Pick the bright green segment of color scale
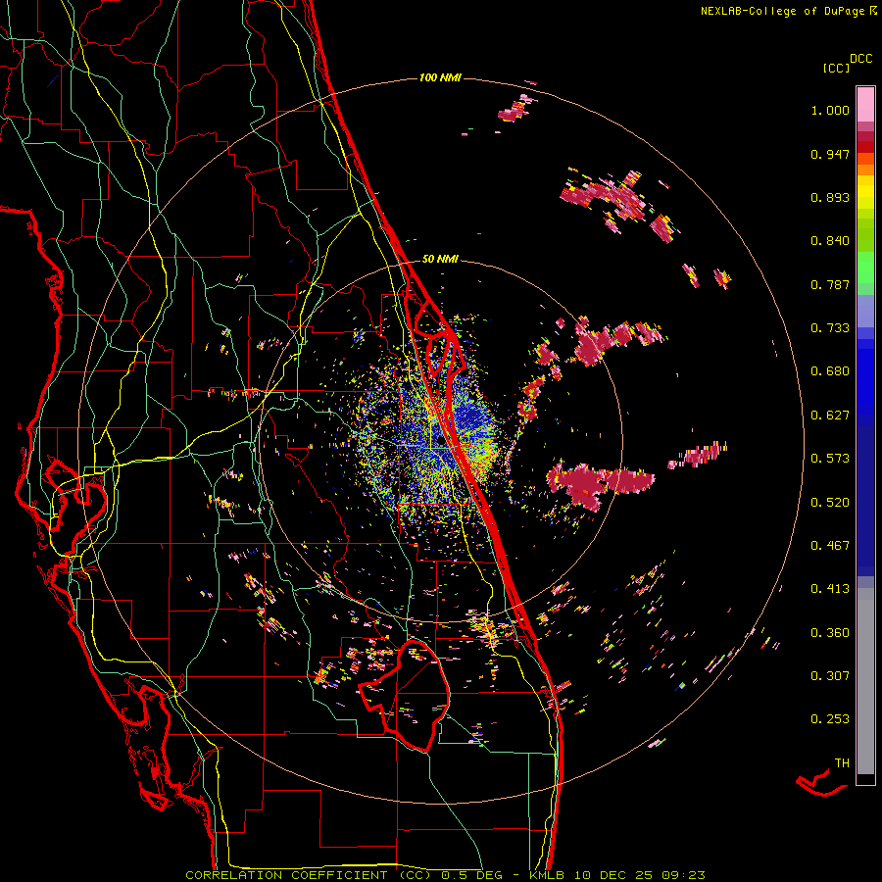The image size is (882, 882). pos(865,268)
